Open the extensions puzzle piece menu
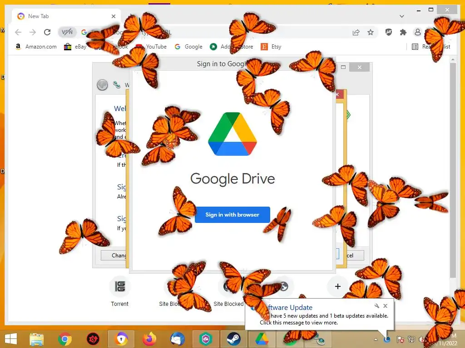Viewport: 465px width, 348px height. coord(403,32)
